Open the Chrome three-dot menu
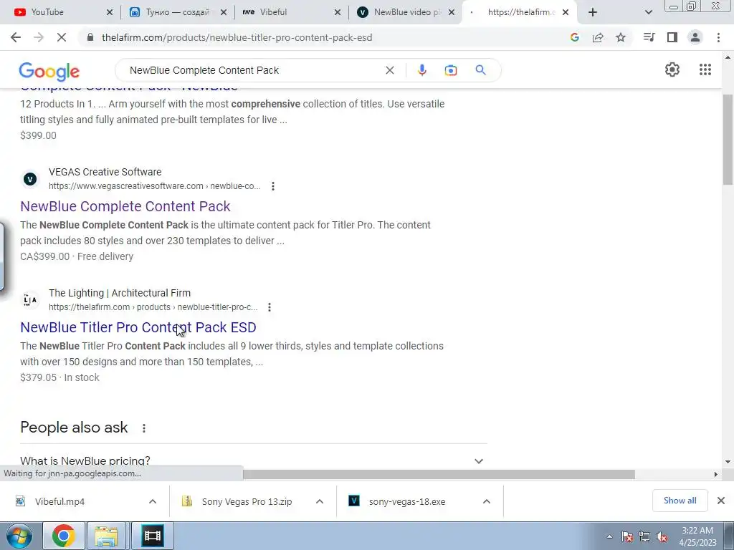 pos(718,37)
